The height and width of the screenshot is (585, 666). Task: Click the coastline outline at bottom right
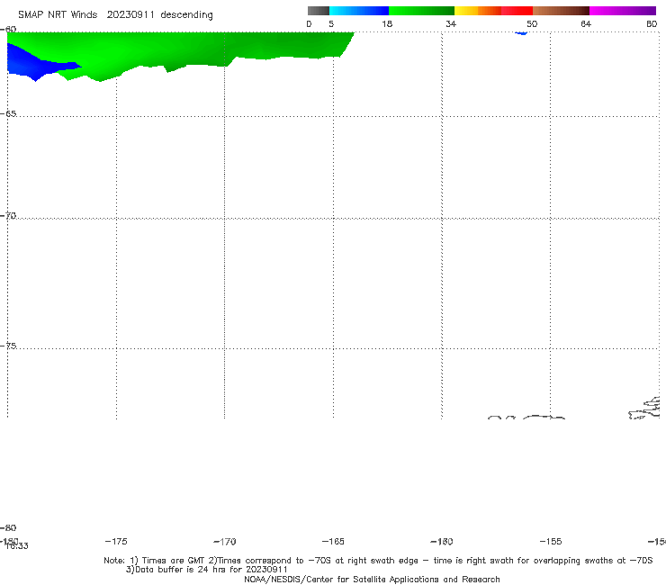(645, 409)
